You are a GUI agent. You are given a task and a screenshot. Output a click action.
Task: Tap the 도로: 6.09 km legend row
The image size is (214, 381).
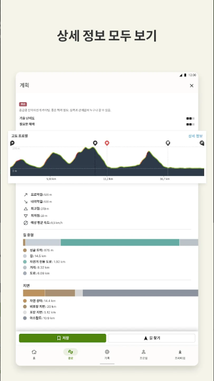click(36, 273)
